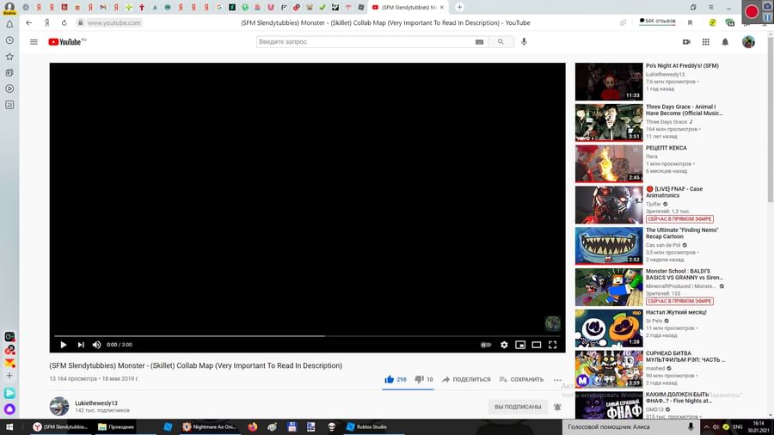The height and width of the screenshot is (435, 774).
Task: Open РЕЦЕПТ КЕКСА recommended video
Action: click(609, 163)
